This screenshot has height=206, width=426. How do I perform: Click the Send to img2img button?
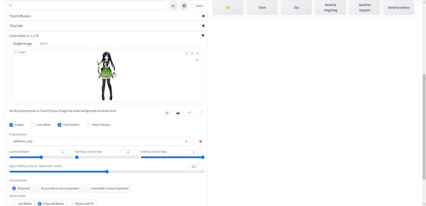click(330, 8)
